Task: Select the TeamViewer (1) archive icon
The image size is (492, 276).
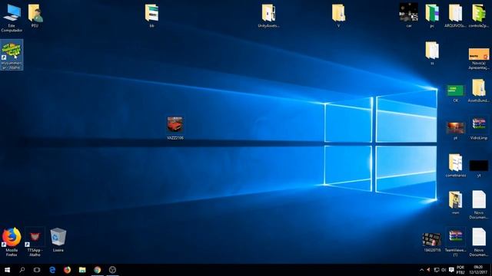Action: (x=455, y=243)
